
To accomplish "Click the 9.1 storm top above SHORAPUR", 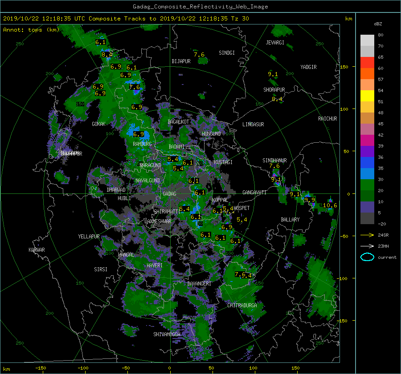I will pyautogui.click(x=273, y=74).
